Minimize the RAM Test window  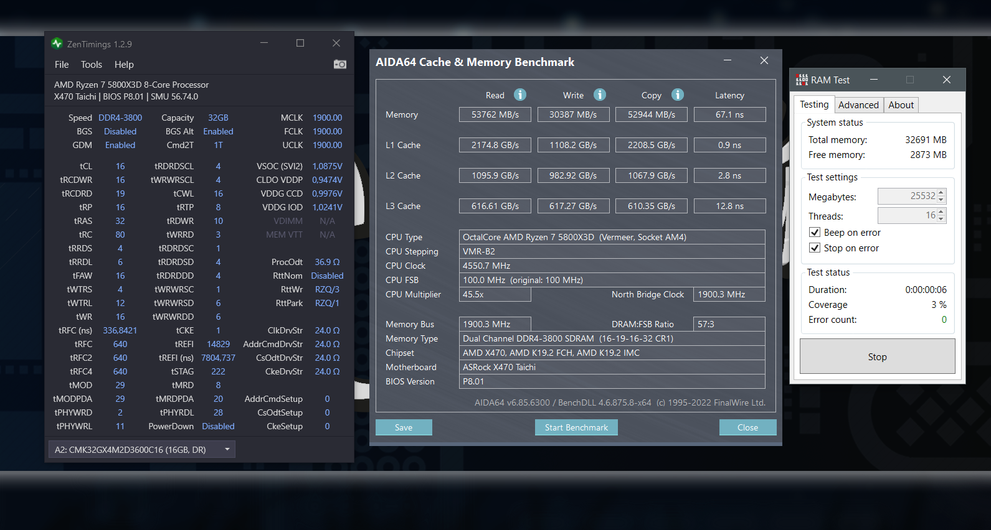click(x=874, y=80)
